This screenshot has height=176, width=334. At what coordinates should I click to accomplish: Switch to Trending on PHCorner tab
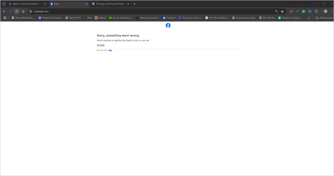[x=110, y=4]
